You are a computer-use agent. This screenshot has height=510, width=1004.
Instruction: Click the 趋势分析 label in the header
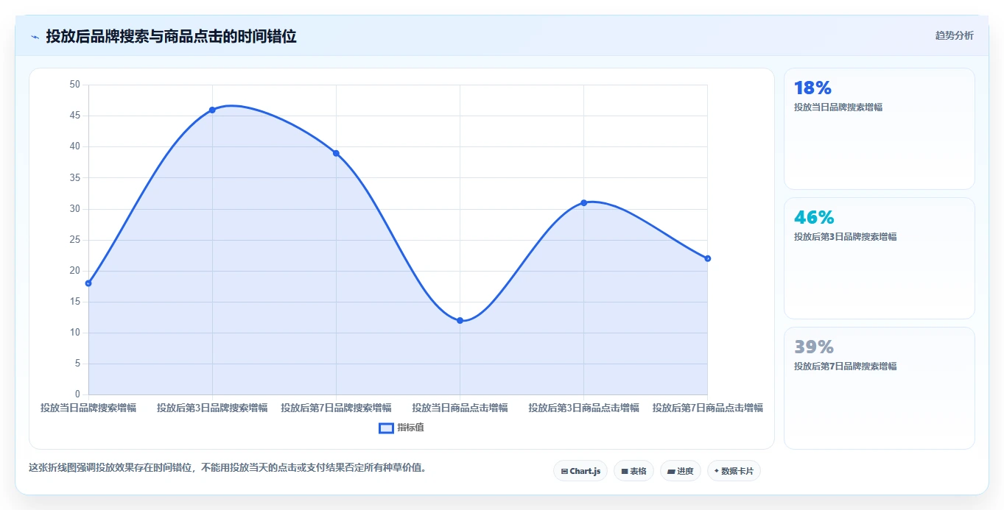pos(954,35)
